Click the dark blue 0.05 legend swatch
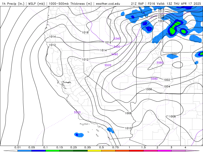Screen dimensions: 203x152 click(39, 151)
